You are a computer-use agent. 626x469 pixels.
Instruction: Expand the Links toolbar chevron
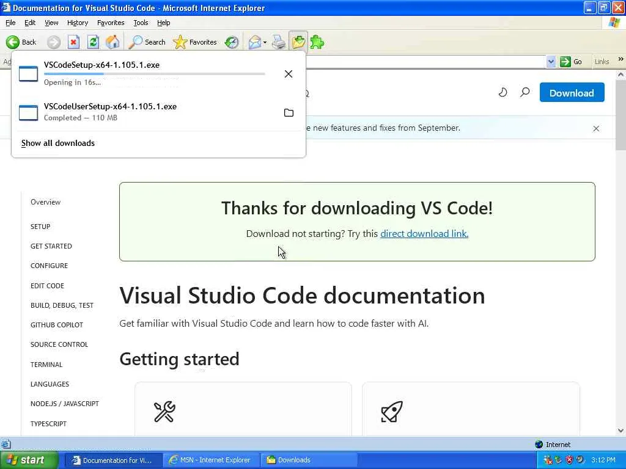coord(621,59)
